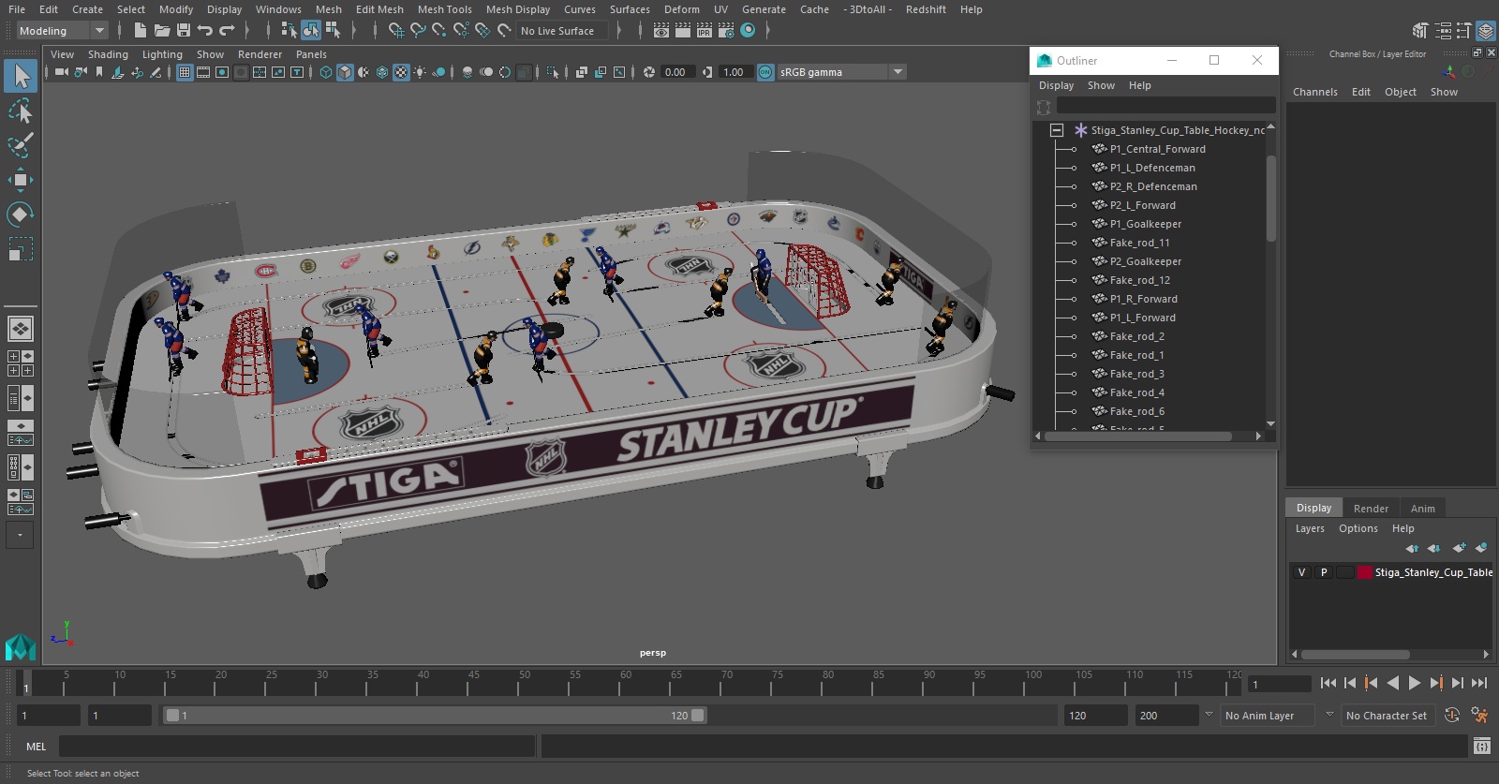This screenshot has width=1499, height=784.
Task: Move layer down in layer editor
Action: [1433, 548]
